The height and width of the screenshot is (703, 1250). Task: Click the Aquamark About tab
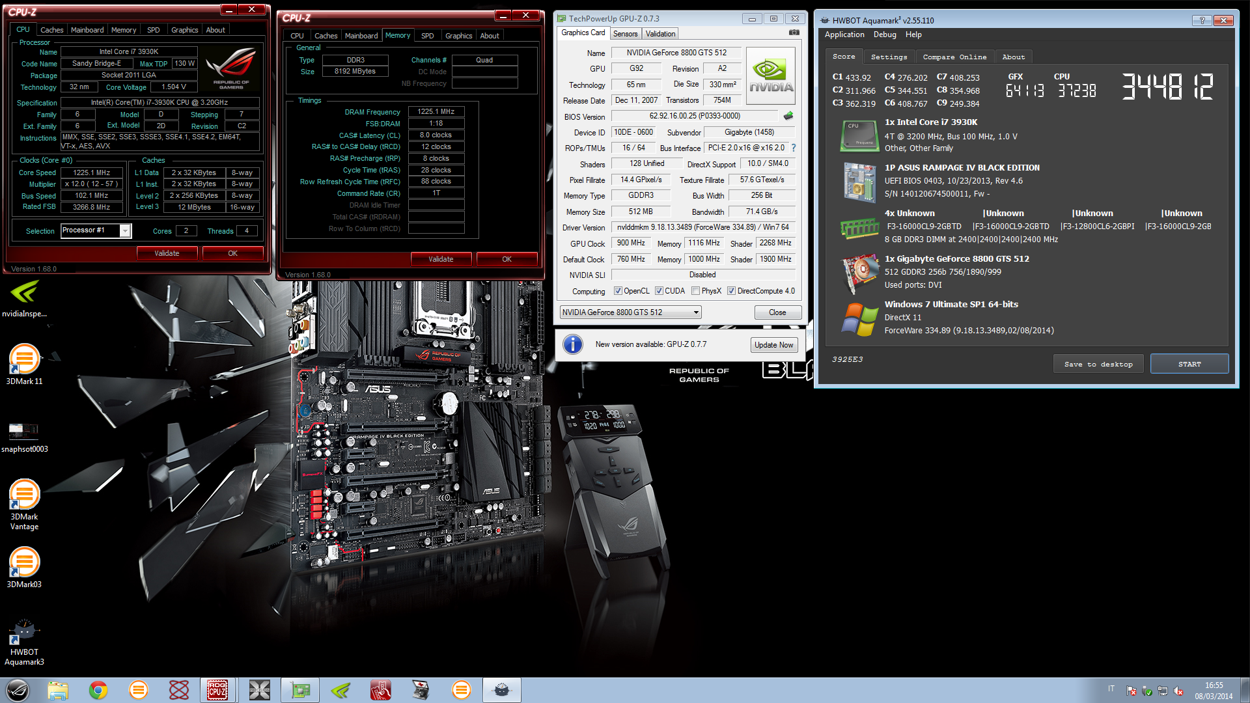[x=1013, y=57]
